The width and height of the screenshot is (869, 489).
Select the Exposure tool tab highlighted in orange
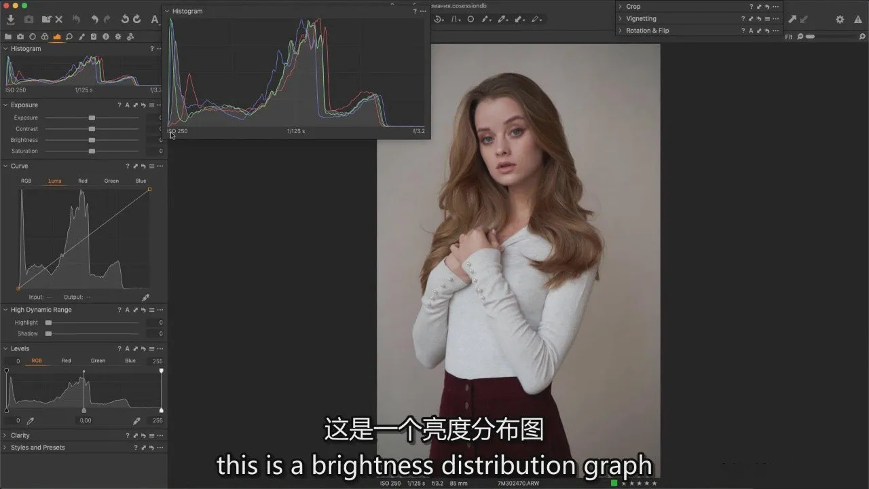[57, 37]
